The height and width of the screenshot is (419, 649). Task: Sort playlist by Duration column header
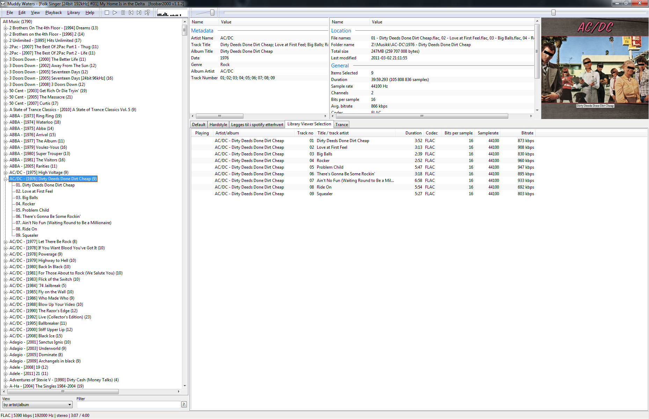413,133
